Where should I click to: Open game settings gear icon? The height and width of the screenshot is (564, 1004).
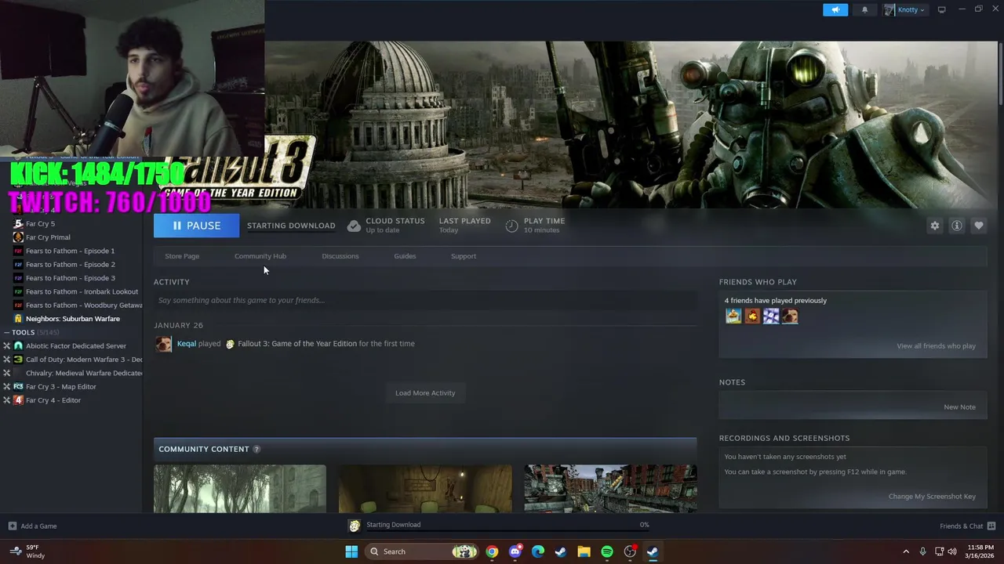tap(935, 226)
